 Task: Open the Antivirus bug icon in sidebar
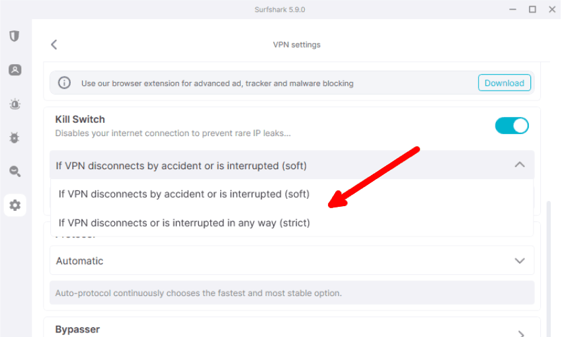pyautogui.click(x=15, y=137)
